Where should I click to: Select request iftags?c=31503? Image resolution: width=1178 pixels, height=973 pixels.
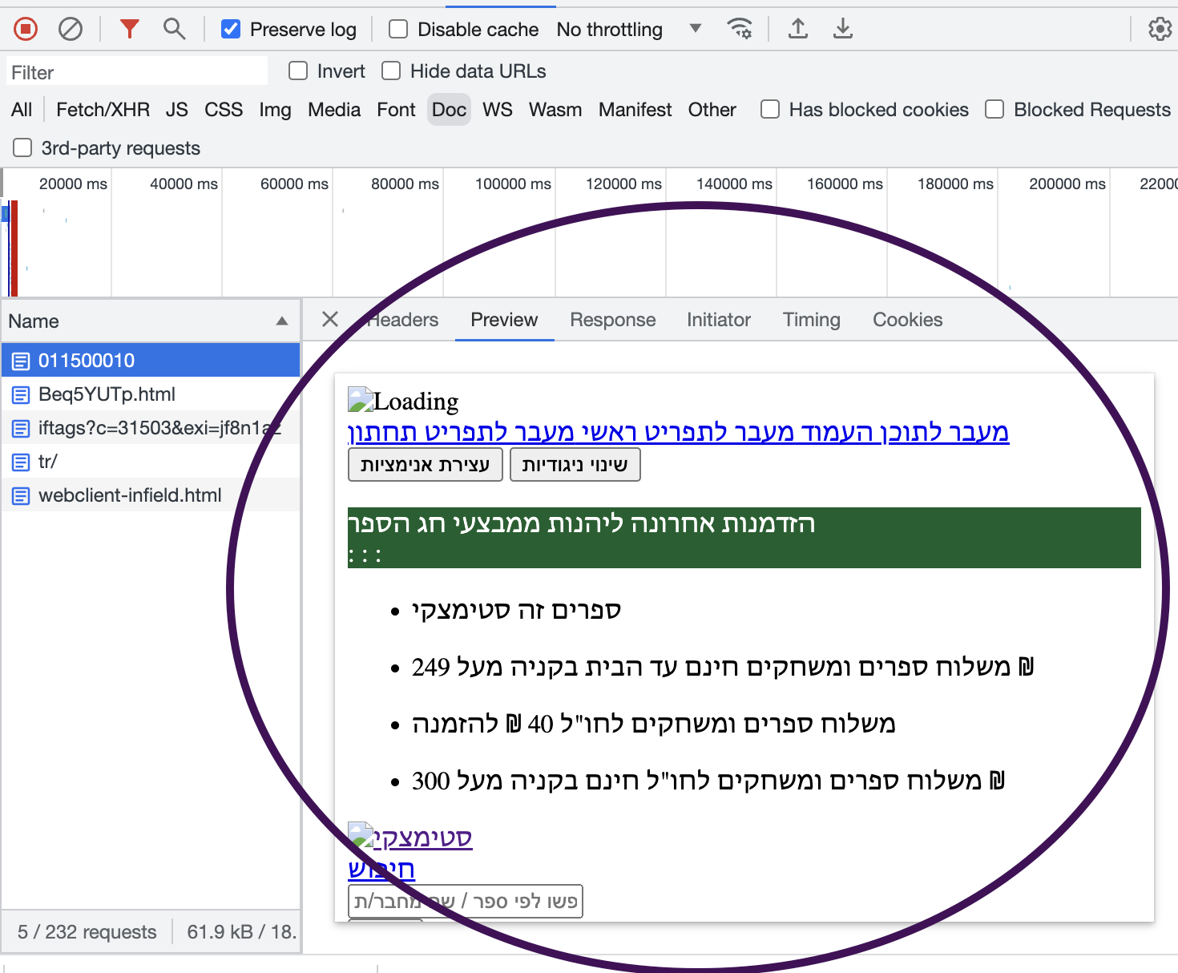(151, 428)
